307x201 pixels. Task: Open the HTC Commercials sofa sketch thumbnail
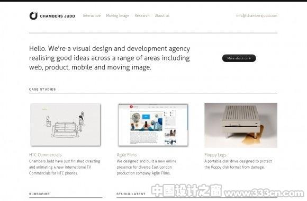(x=66, y=125)
